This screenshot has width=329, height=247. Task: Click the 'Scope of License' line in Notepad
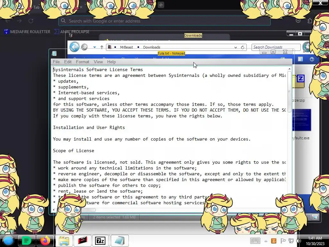coord(74,151)
